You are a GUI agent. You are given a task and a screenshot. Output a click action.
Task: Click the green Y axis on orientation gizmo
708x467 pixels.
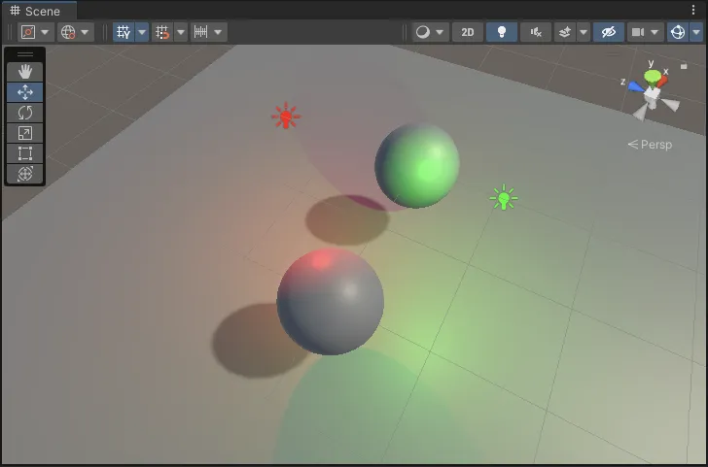tap(652, 75)
